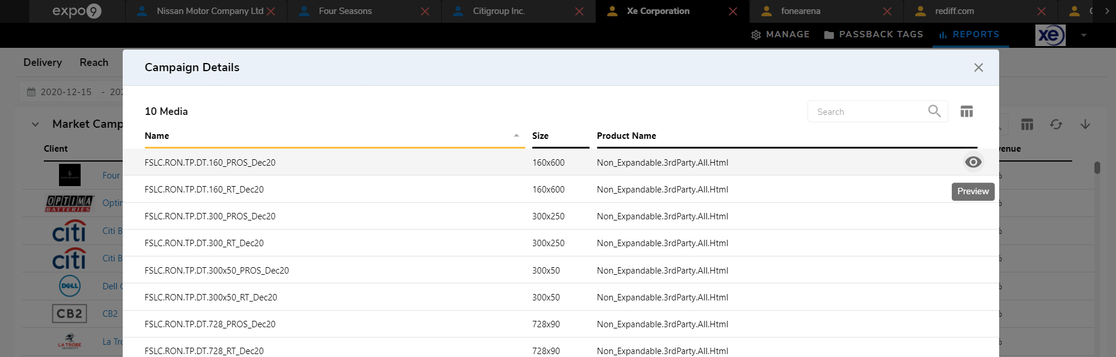The height and width of the screenshot is (357, 1116).
Task: Open the Passback Tags menu
Action: coord(874,34)
